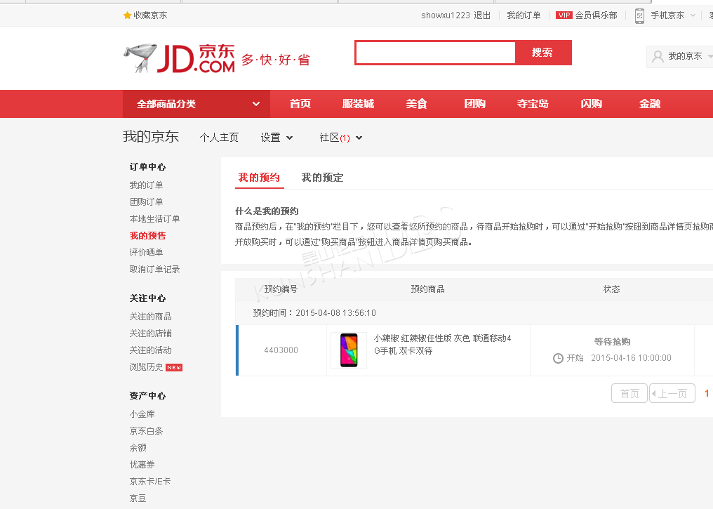Screen dimensions: 713x509
Task: Open 优惠券 in the sidebar
Action: 142,465
